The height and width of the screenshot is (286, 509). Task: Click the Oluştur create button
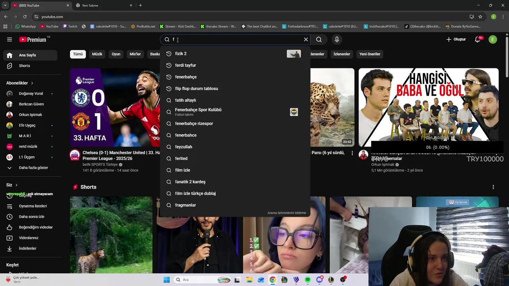point(456,39)
